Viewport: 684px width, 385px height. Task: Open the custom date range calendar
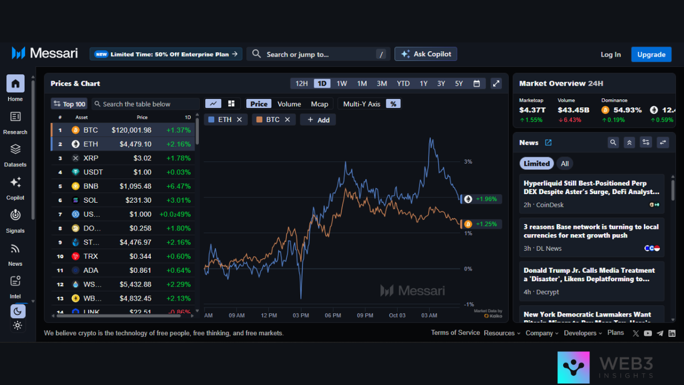(x=476, y=83)
